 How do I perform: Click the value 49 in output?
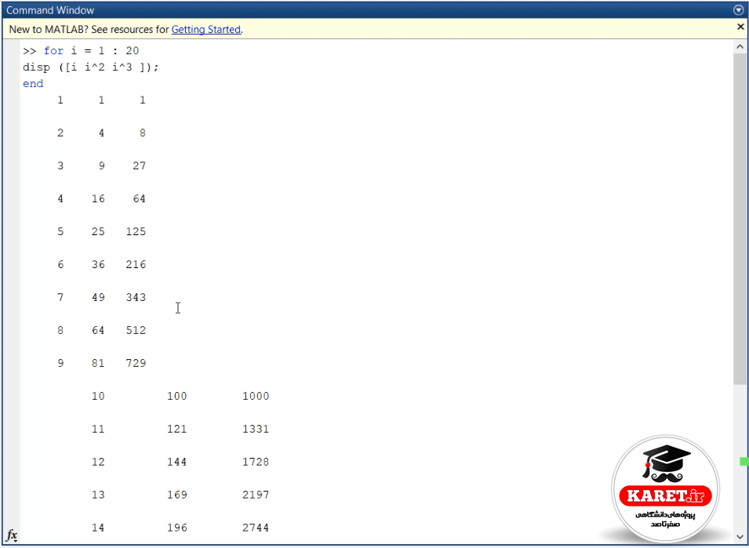pos(98,297)
